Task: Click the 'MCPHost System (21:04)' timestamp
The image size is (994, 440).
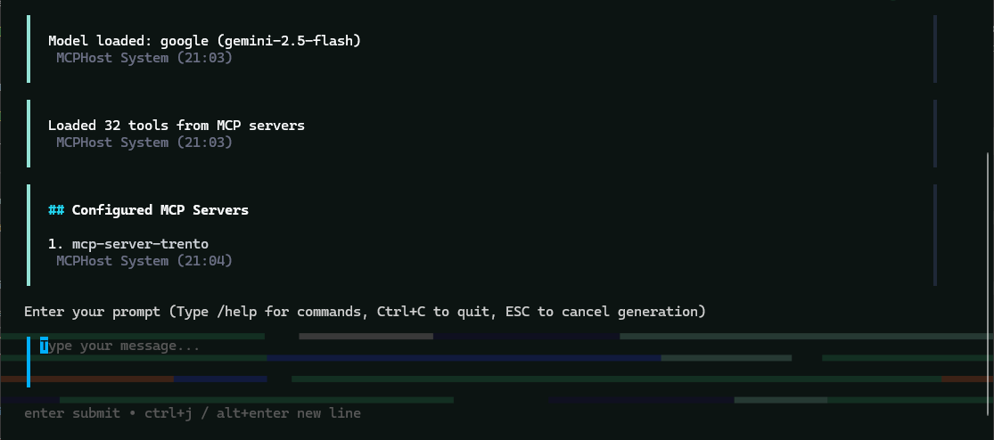Action: [x=144, y=261]
